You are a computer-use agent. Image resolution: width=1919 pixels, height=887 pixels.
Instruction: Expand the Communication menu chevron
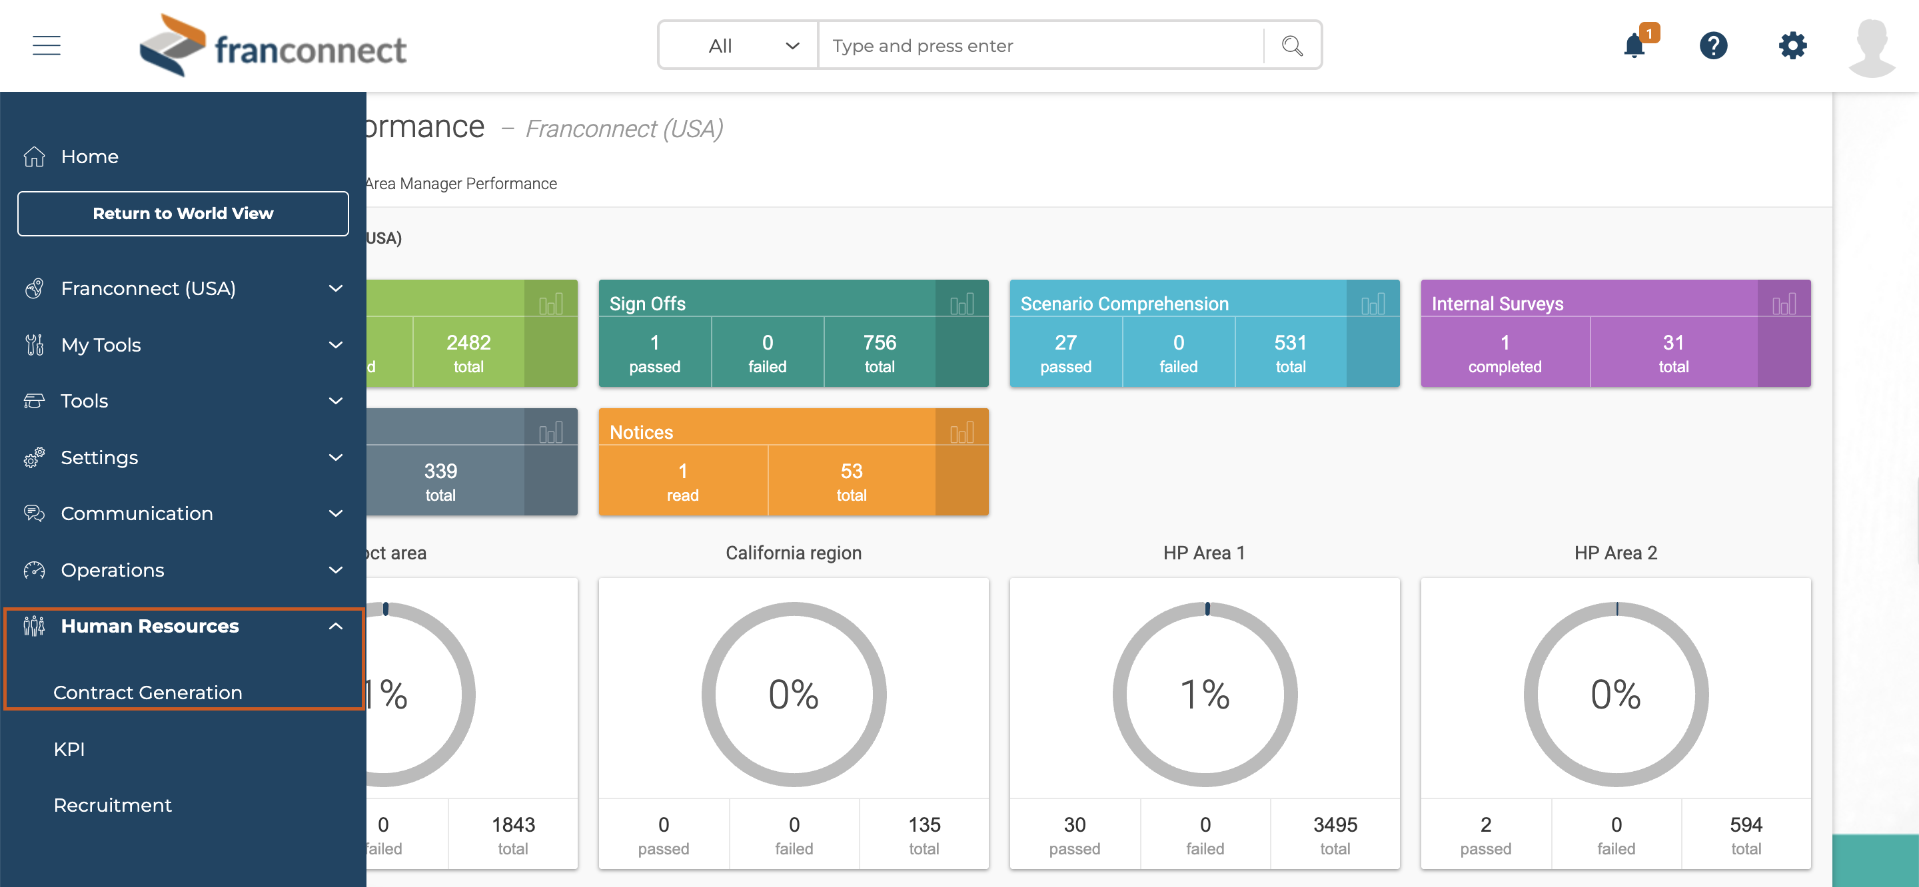tap(336, 513)
